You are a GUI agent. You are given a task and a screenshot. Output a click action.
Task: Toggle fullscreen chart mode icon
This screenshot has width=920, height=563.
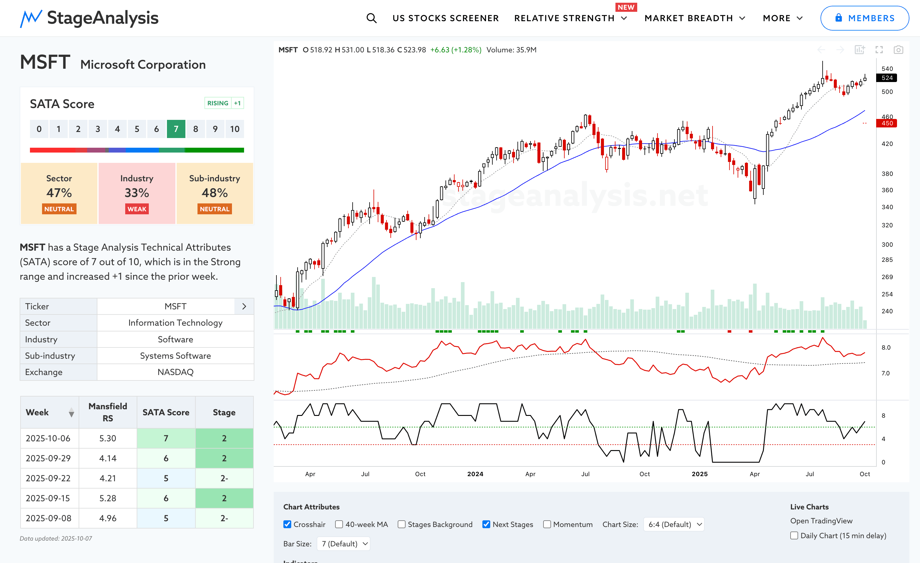879,50
